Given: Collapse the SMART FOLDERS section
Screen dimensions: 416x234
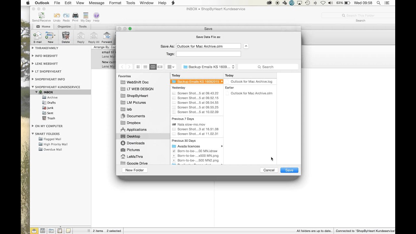Looking at the screenshot, I should [x=32, y=134].
